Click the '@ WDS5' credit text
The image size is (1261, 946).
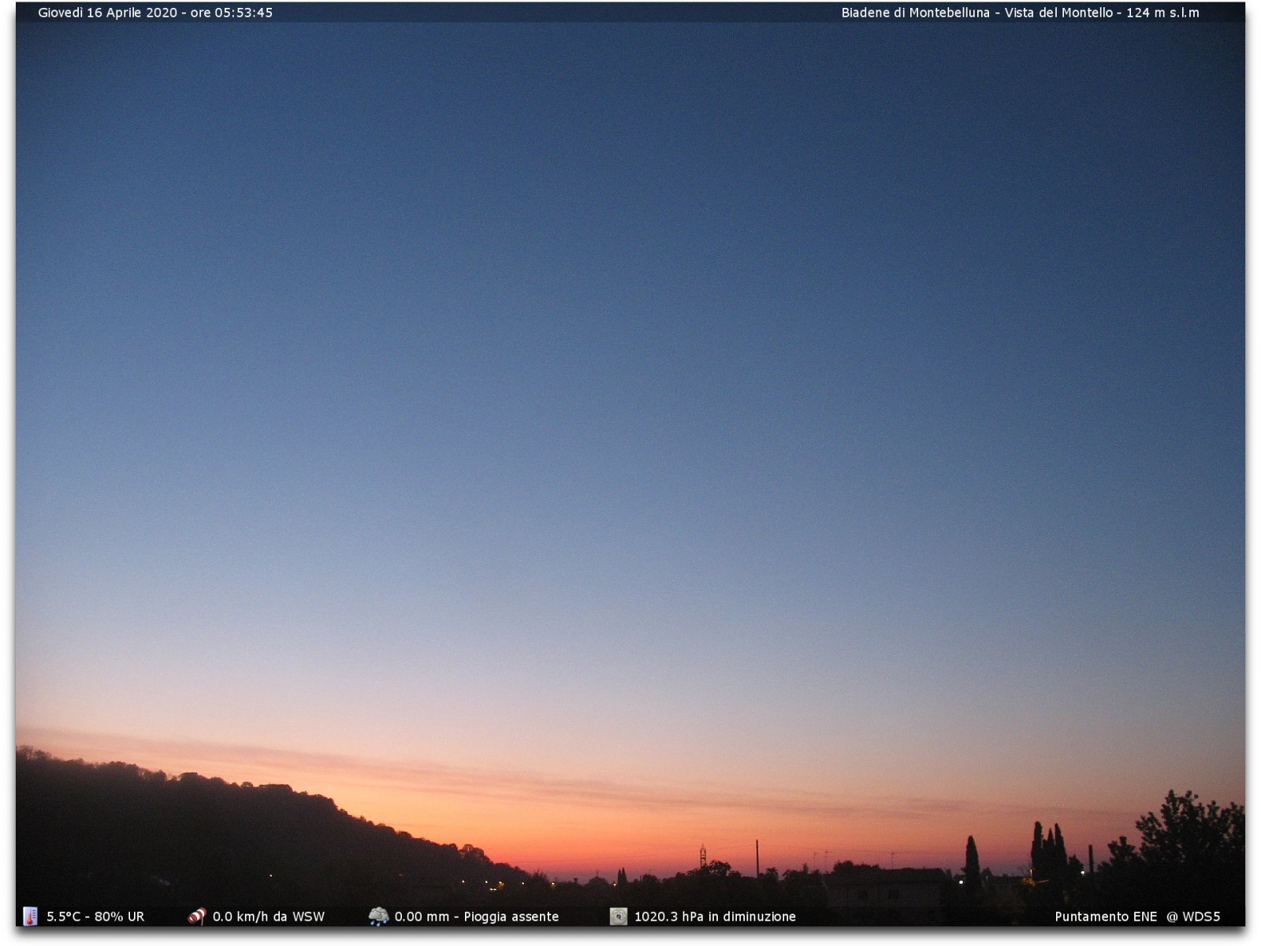[x=1193, y=917]
